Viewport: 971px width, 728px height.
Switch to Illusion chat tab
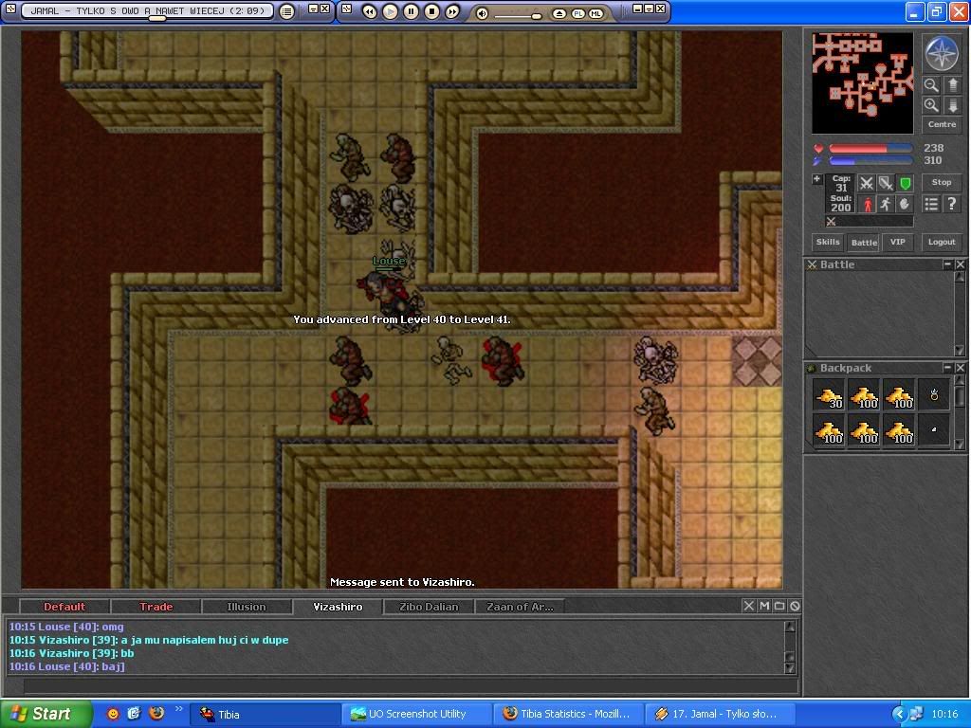[247, 607]
